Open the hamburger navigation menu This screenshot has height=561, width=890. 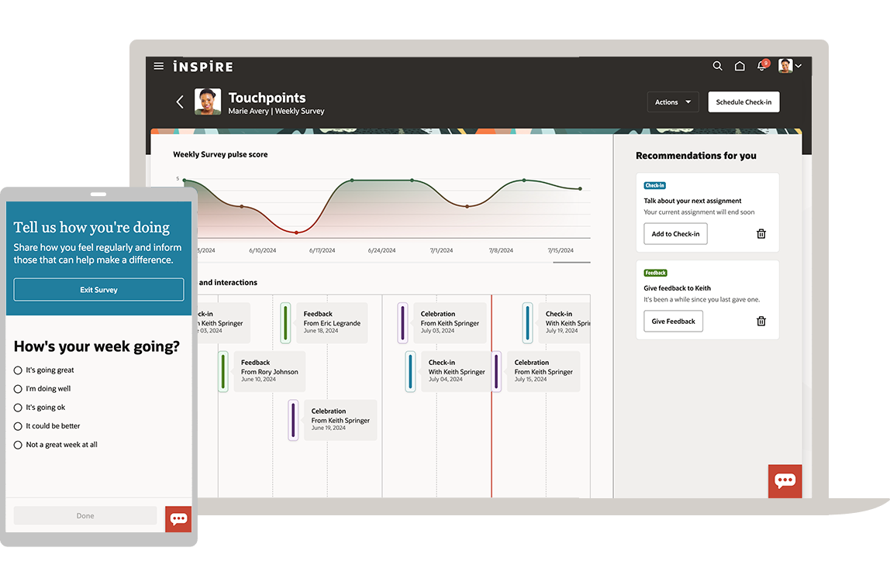coord(159,67)
